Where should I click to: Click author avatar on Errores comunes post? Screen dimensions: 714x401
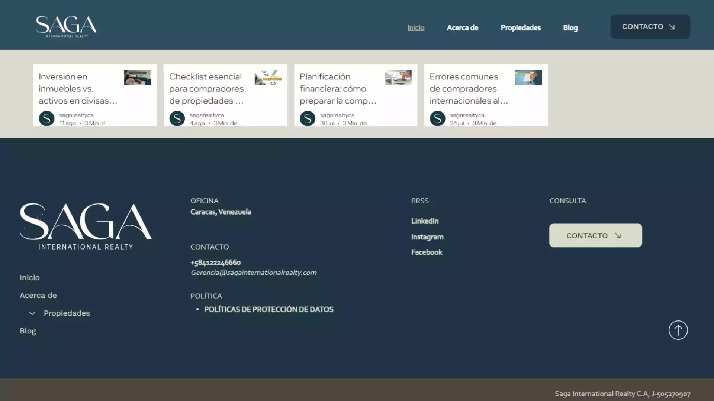[x=438, y=118]
